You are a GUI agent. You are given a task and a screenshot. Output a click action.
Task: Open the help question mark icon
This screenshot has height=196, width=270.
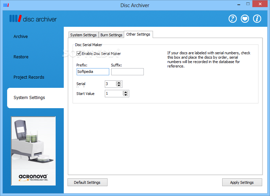click(x=232, y=19)
